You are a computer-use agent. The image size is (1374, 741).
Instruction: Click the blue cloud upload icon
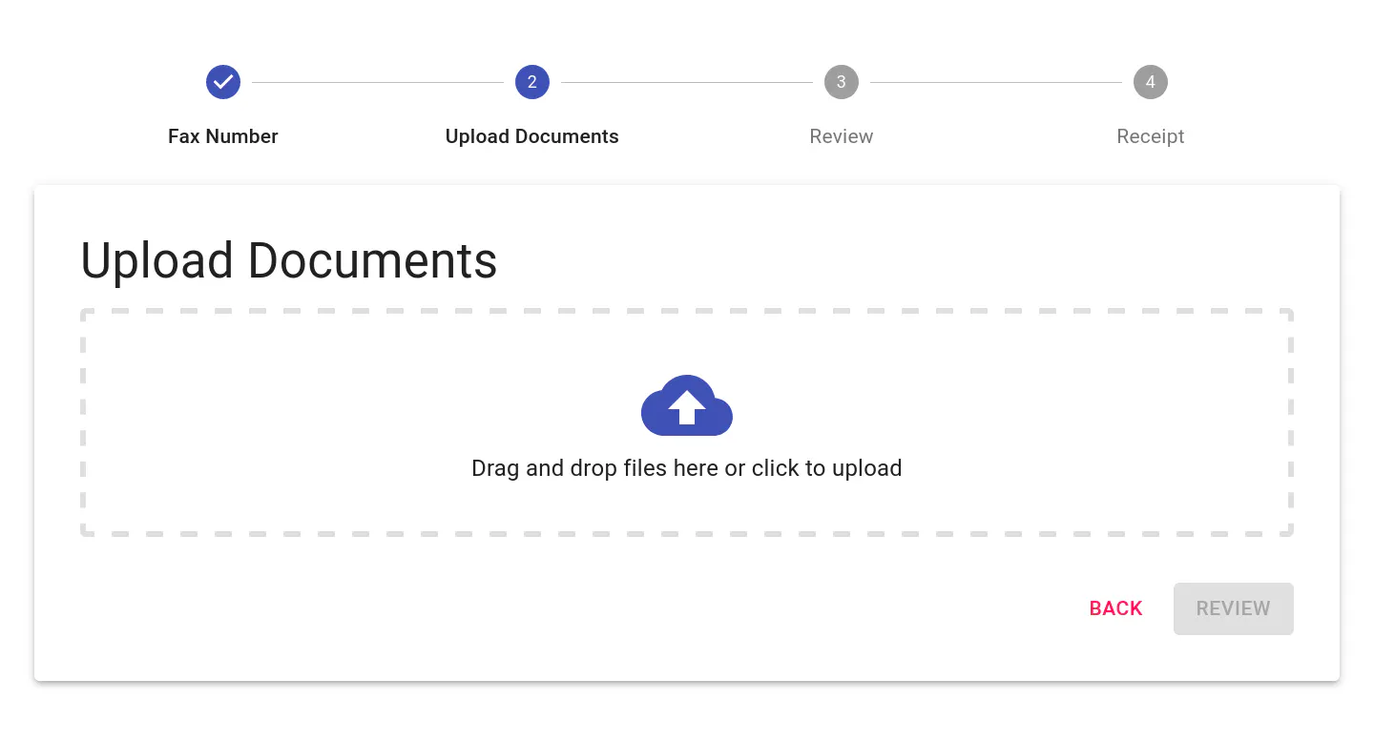coord(687,405)
